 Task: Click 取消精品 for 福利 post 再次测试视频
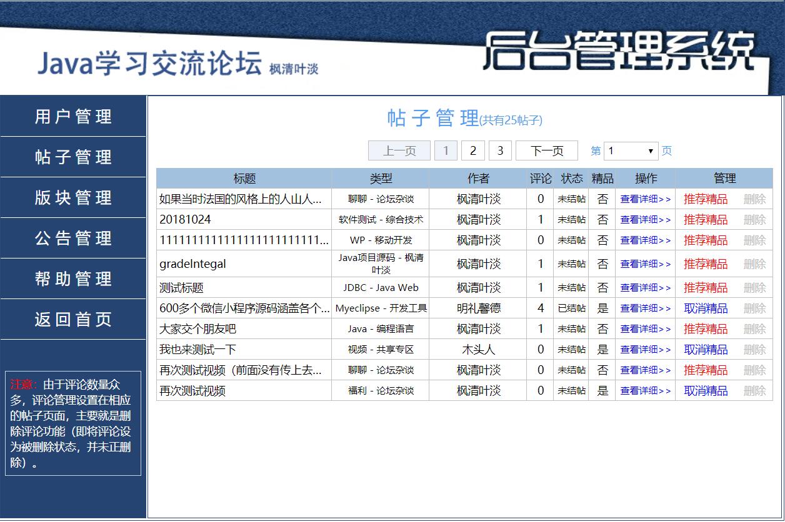coord(706,391)
